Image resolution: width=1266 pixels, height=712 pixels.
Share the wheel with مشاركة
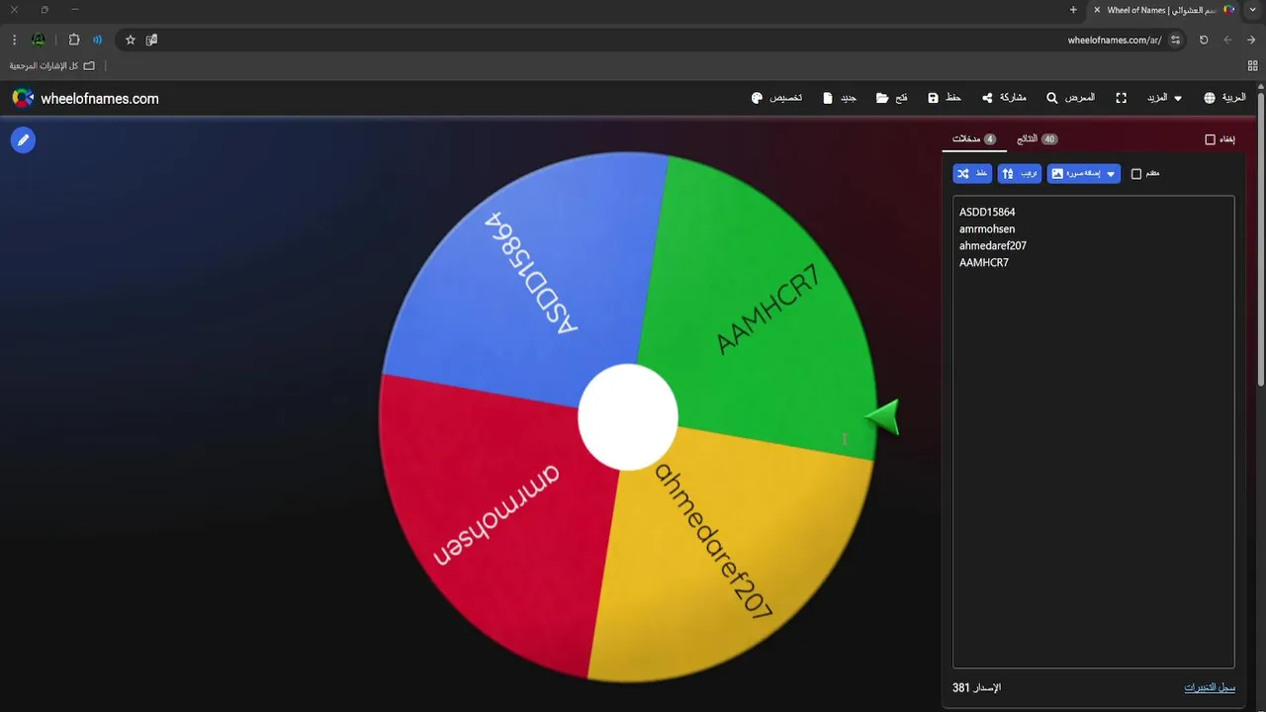coord(1004,98)
